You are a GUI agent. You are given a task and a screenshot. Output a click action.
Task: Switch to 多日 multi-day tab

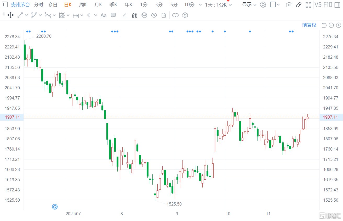tap(53, 4)
